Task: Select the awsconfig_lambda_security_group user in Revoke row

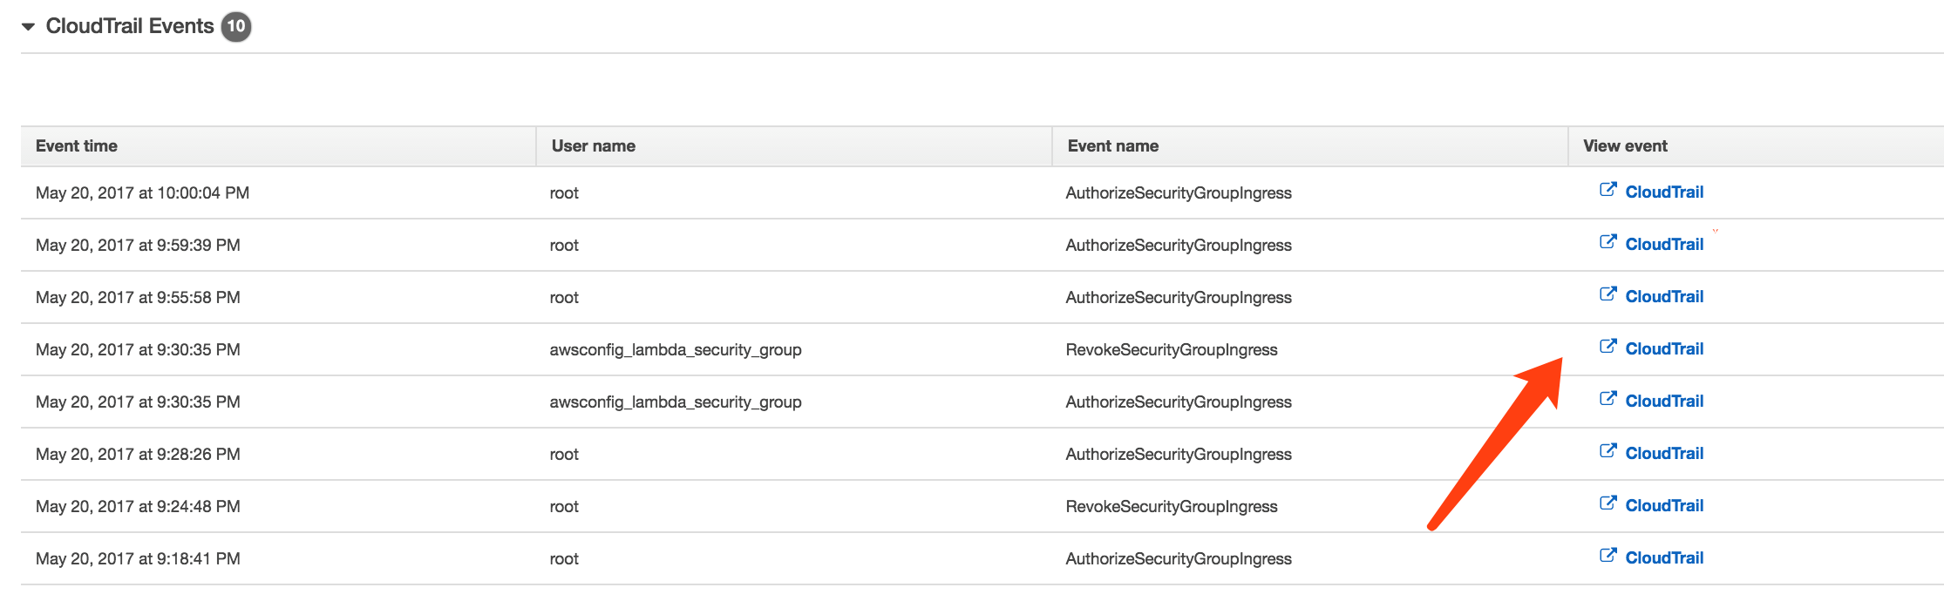Action: point(676,350)
